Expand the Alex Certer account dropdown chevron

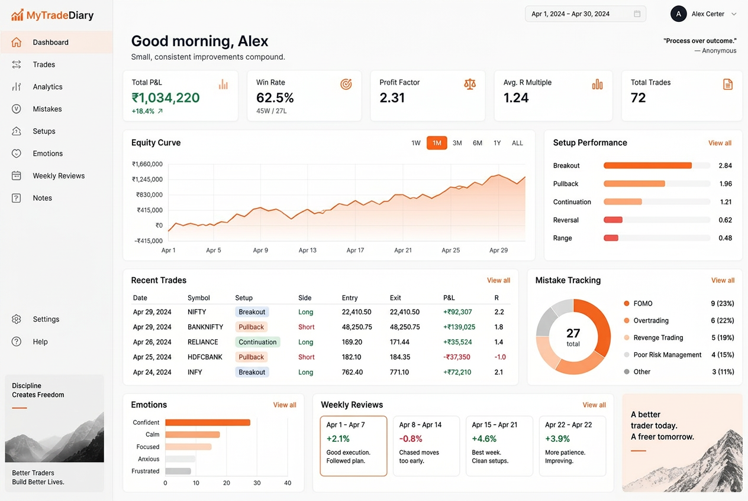click(x=734, y=14)
